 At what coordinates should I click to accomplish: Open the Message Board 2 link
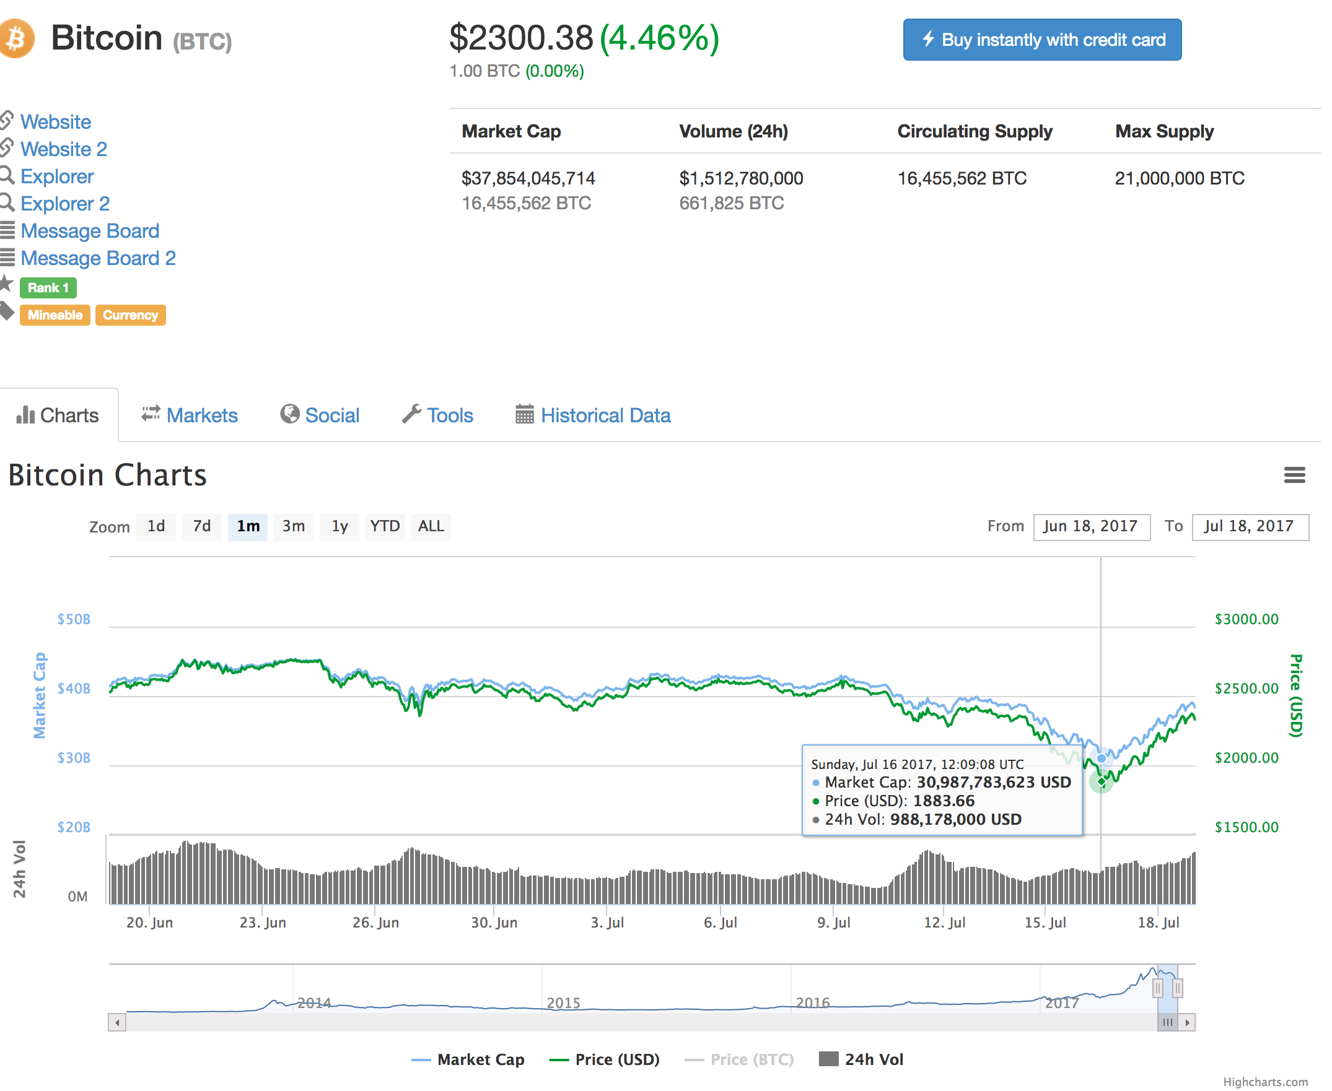click(98, 258)
